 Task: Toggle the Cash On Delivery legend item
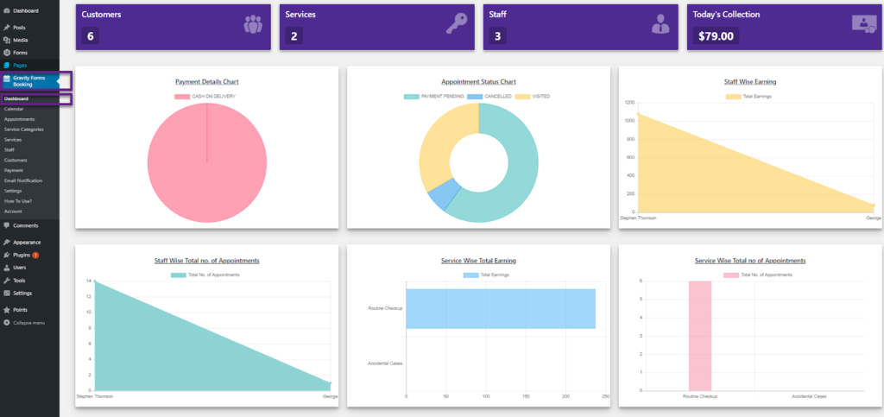tap(205, 96)
